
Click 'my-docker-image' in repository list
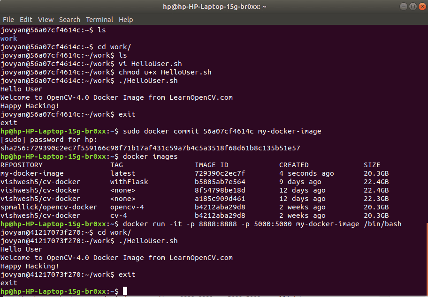(x=32, y=174)
